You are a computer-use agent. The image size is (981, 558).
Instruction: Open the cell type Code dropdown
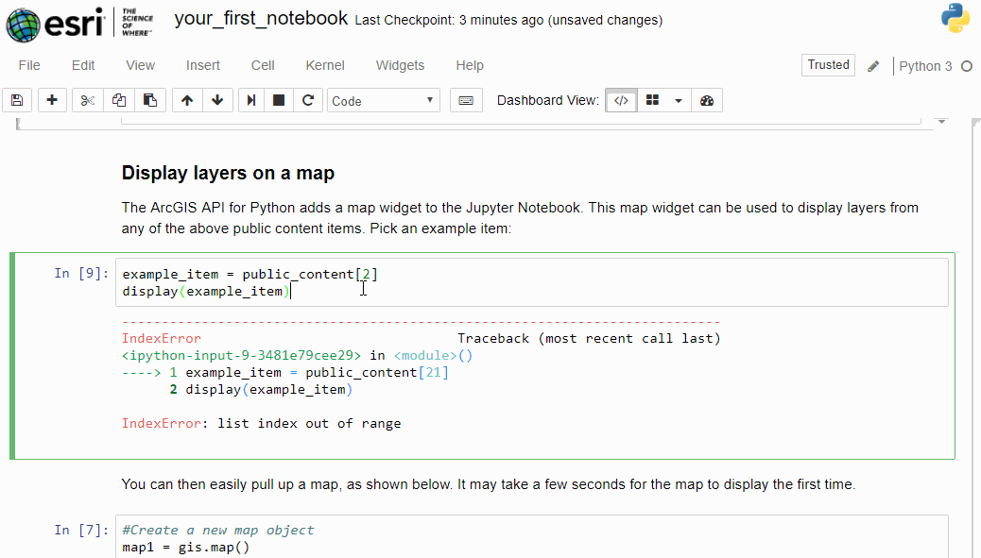pyautogui.click(x=384, y=101)
